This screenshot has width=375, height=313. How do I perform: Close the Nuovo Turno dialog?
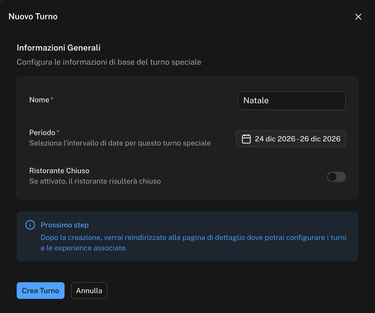point(358,17)
